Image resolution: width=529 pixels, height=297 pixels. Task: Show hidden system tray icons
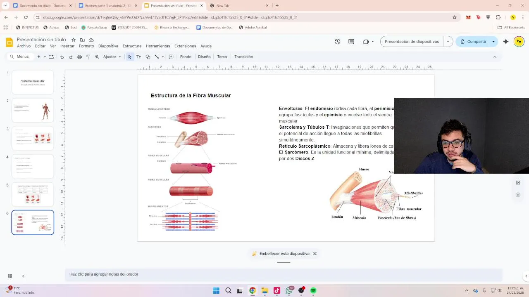[x=467, y=290]
